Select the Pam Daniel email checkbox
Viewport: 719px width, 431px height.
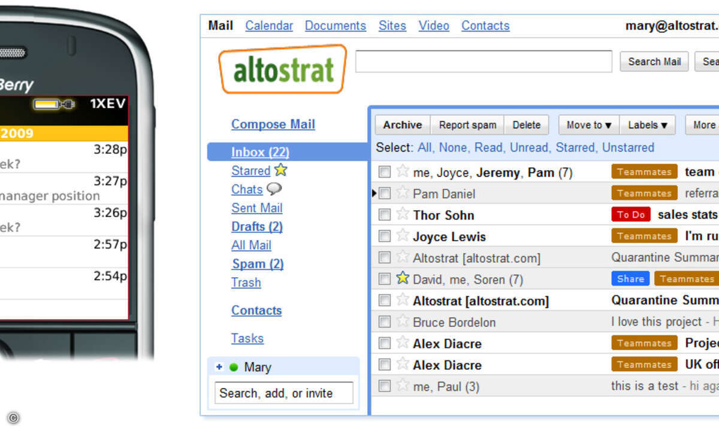click(385, 193)
